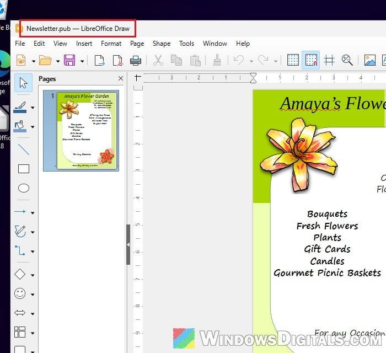Screen dimensions: 386x353
Task: Click Clone Formatting brush icon
Action: pos(217,60)
